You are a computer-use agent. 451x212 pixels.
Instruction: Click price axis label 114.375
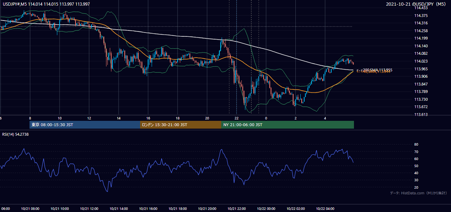421,16
